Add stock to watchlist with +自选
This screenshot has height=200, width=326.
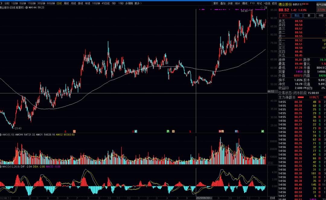[x=267, y=3]
